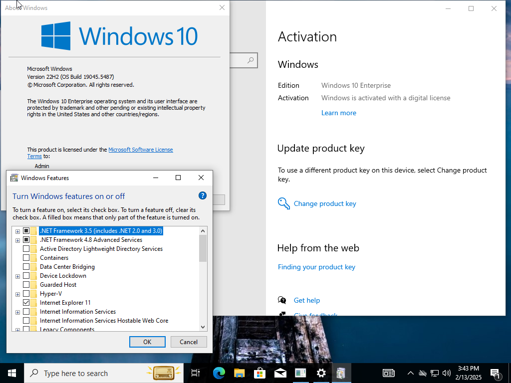Click the volume speaker icon in tray

tap(447, 373)
